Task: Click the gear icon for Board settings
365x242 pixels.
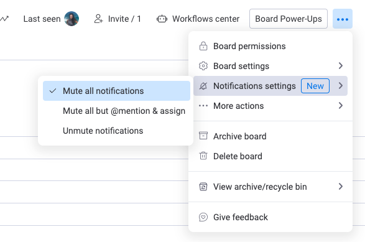Action: [203, 66]
